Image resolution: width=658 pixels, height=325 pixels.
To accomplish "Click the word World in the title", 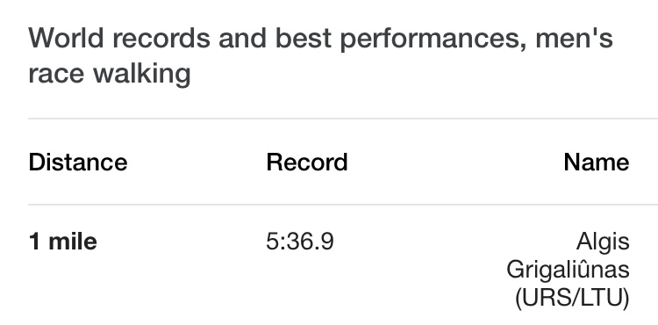I will [66, 38].
